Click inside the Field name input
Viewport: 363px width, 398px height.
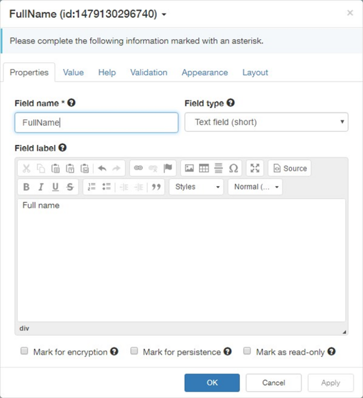(96, 122)
